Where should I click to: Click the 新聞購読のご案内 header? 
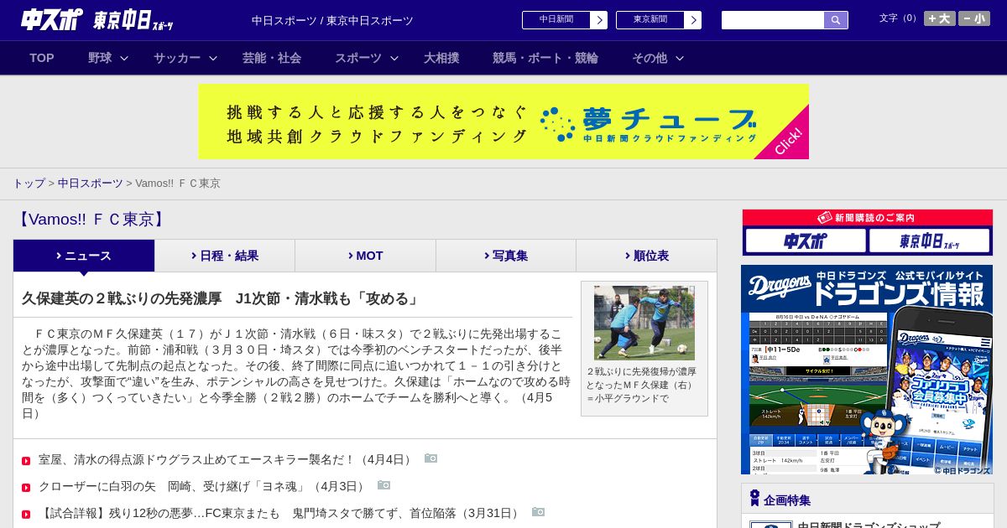tap(868, 218)
